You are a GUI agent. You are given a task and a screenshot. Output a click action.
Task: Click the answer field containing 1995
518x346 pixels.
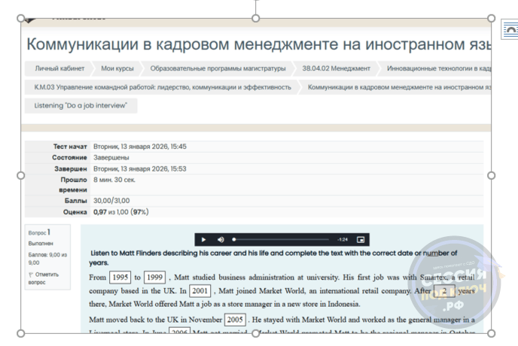pyautogui.click(x=120, y=278)
